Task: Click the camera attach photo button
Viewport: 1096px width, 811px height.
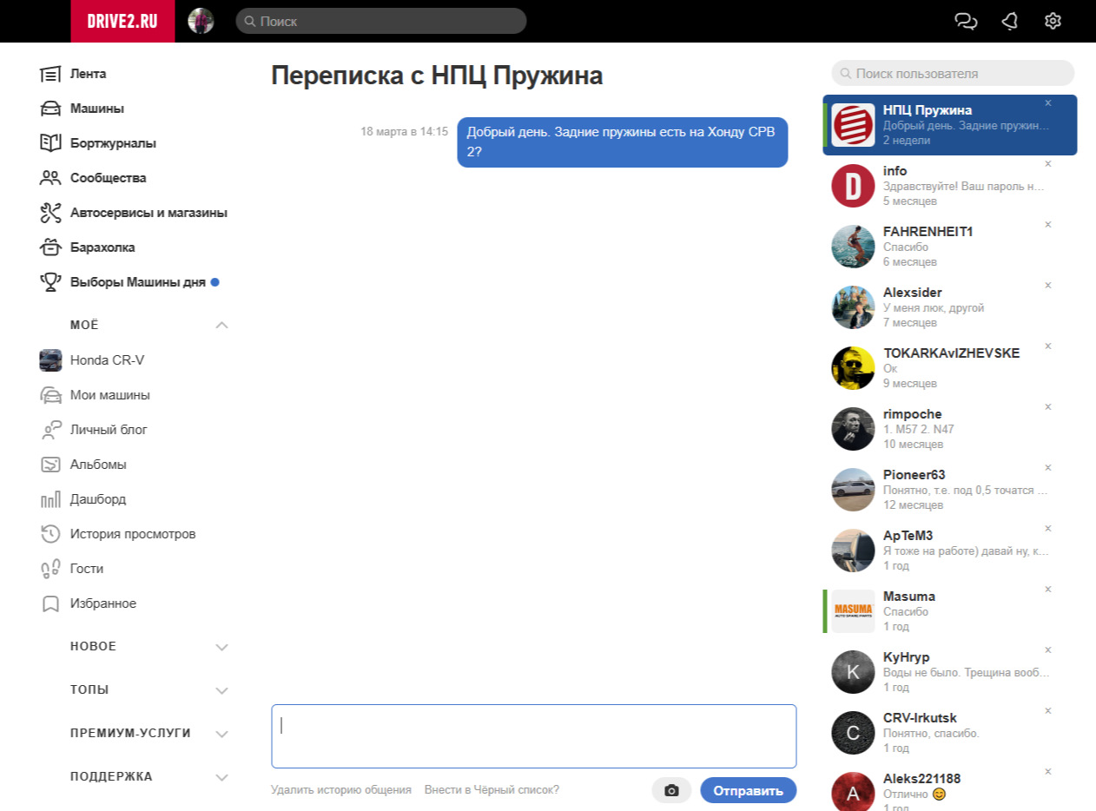Action: [671, 790]
